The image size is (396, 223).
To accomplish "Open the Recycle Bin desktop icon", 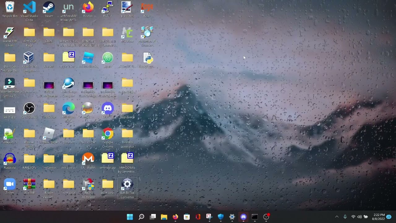I will [10, 10].
